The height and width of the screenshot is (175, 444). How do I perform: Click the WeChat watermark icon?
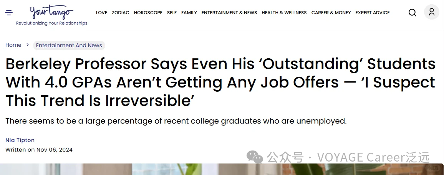click(255, 157)
